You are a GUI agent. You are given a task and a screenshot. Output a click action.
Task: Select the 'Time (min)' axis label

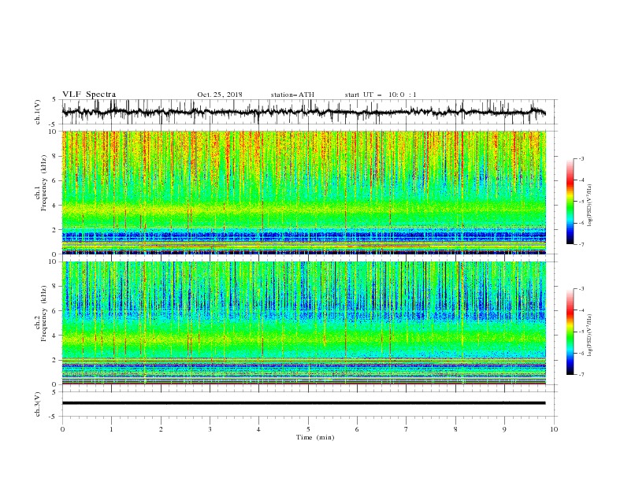point(315,437)
